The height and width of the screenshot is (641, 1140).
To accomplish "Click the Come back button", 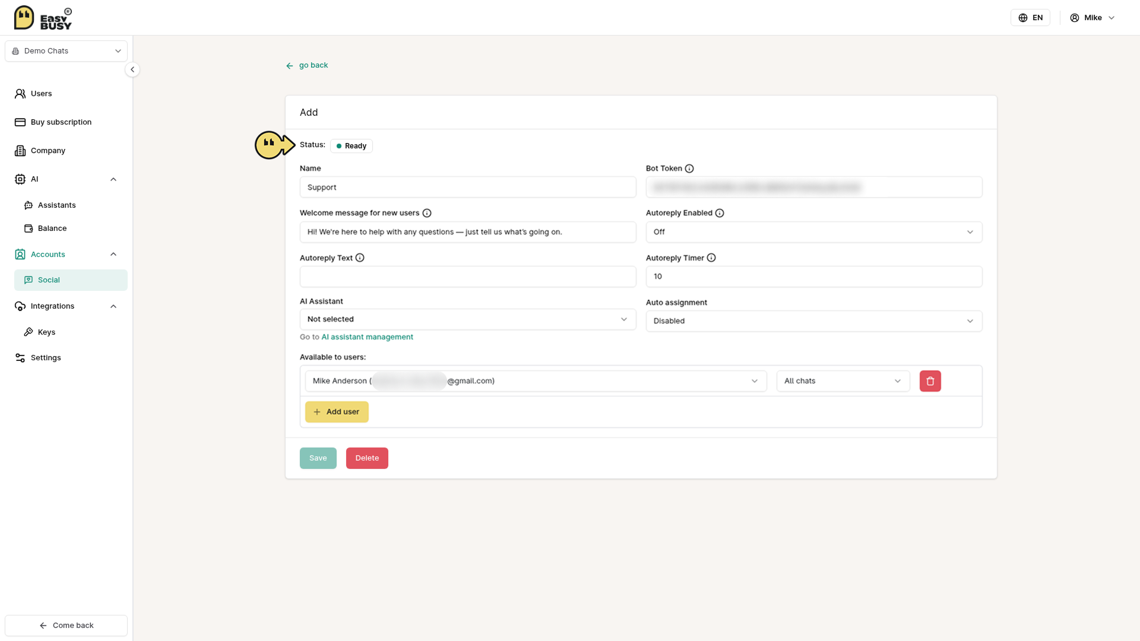I will pos(66,626).
